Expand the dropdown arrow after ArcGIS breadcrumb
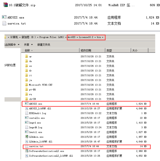This screenshot has width=160, height=161. pyautogui.click(x=77, y=37)
